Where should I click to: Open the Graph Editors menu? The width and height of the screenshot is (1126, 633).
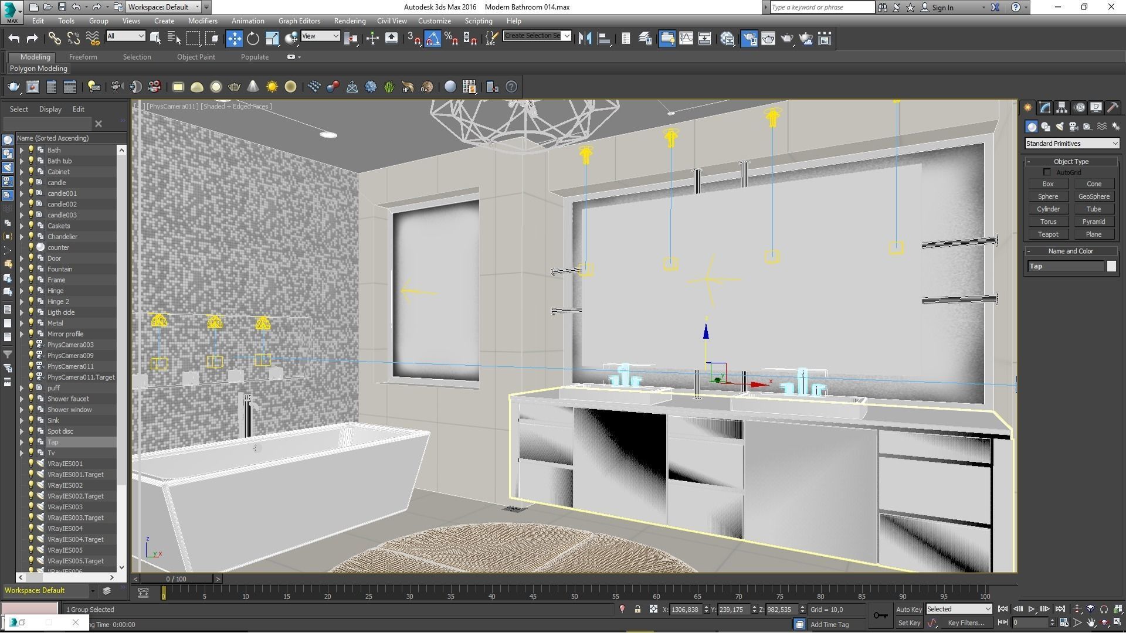[299, 21]
